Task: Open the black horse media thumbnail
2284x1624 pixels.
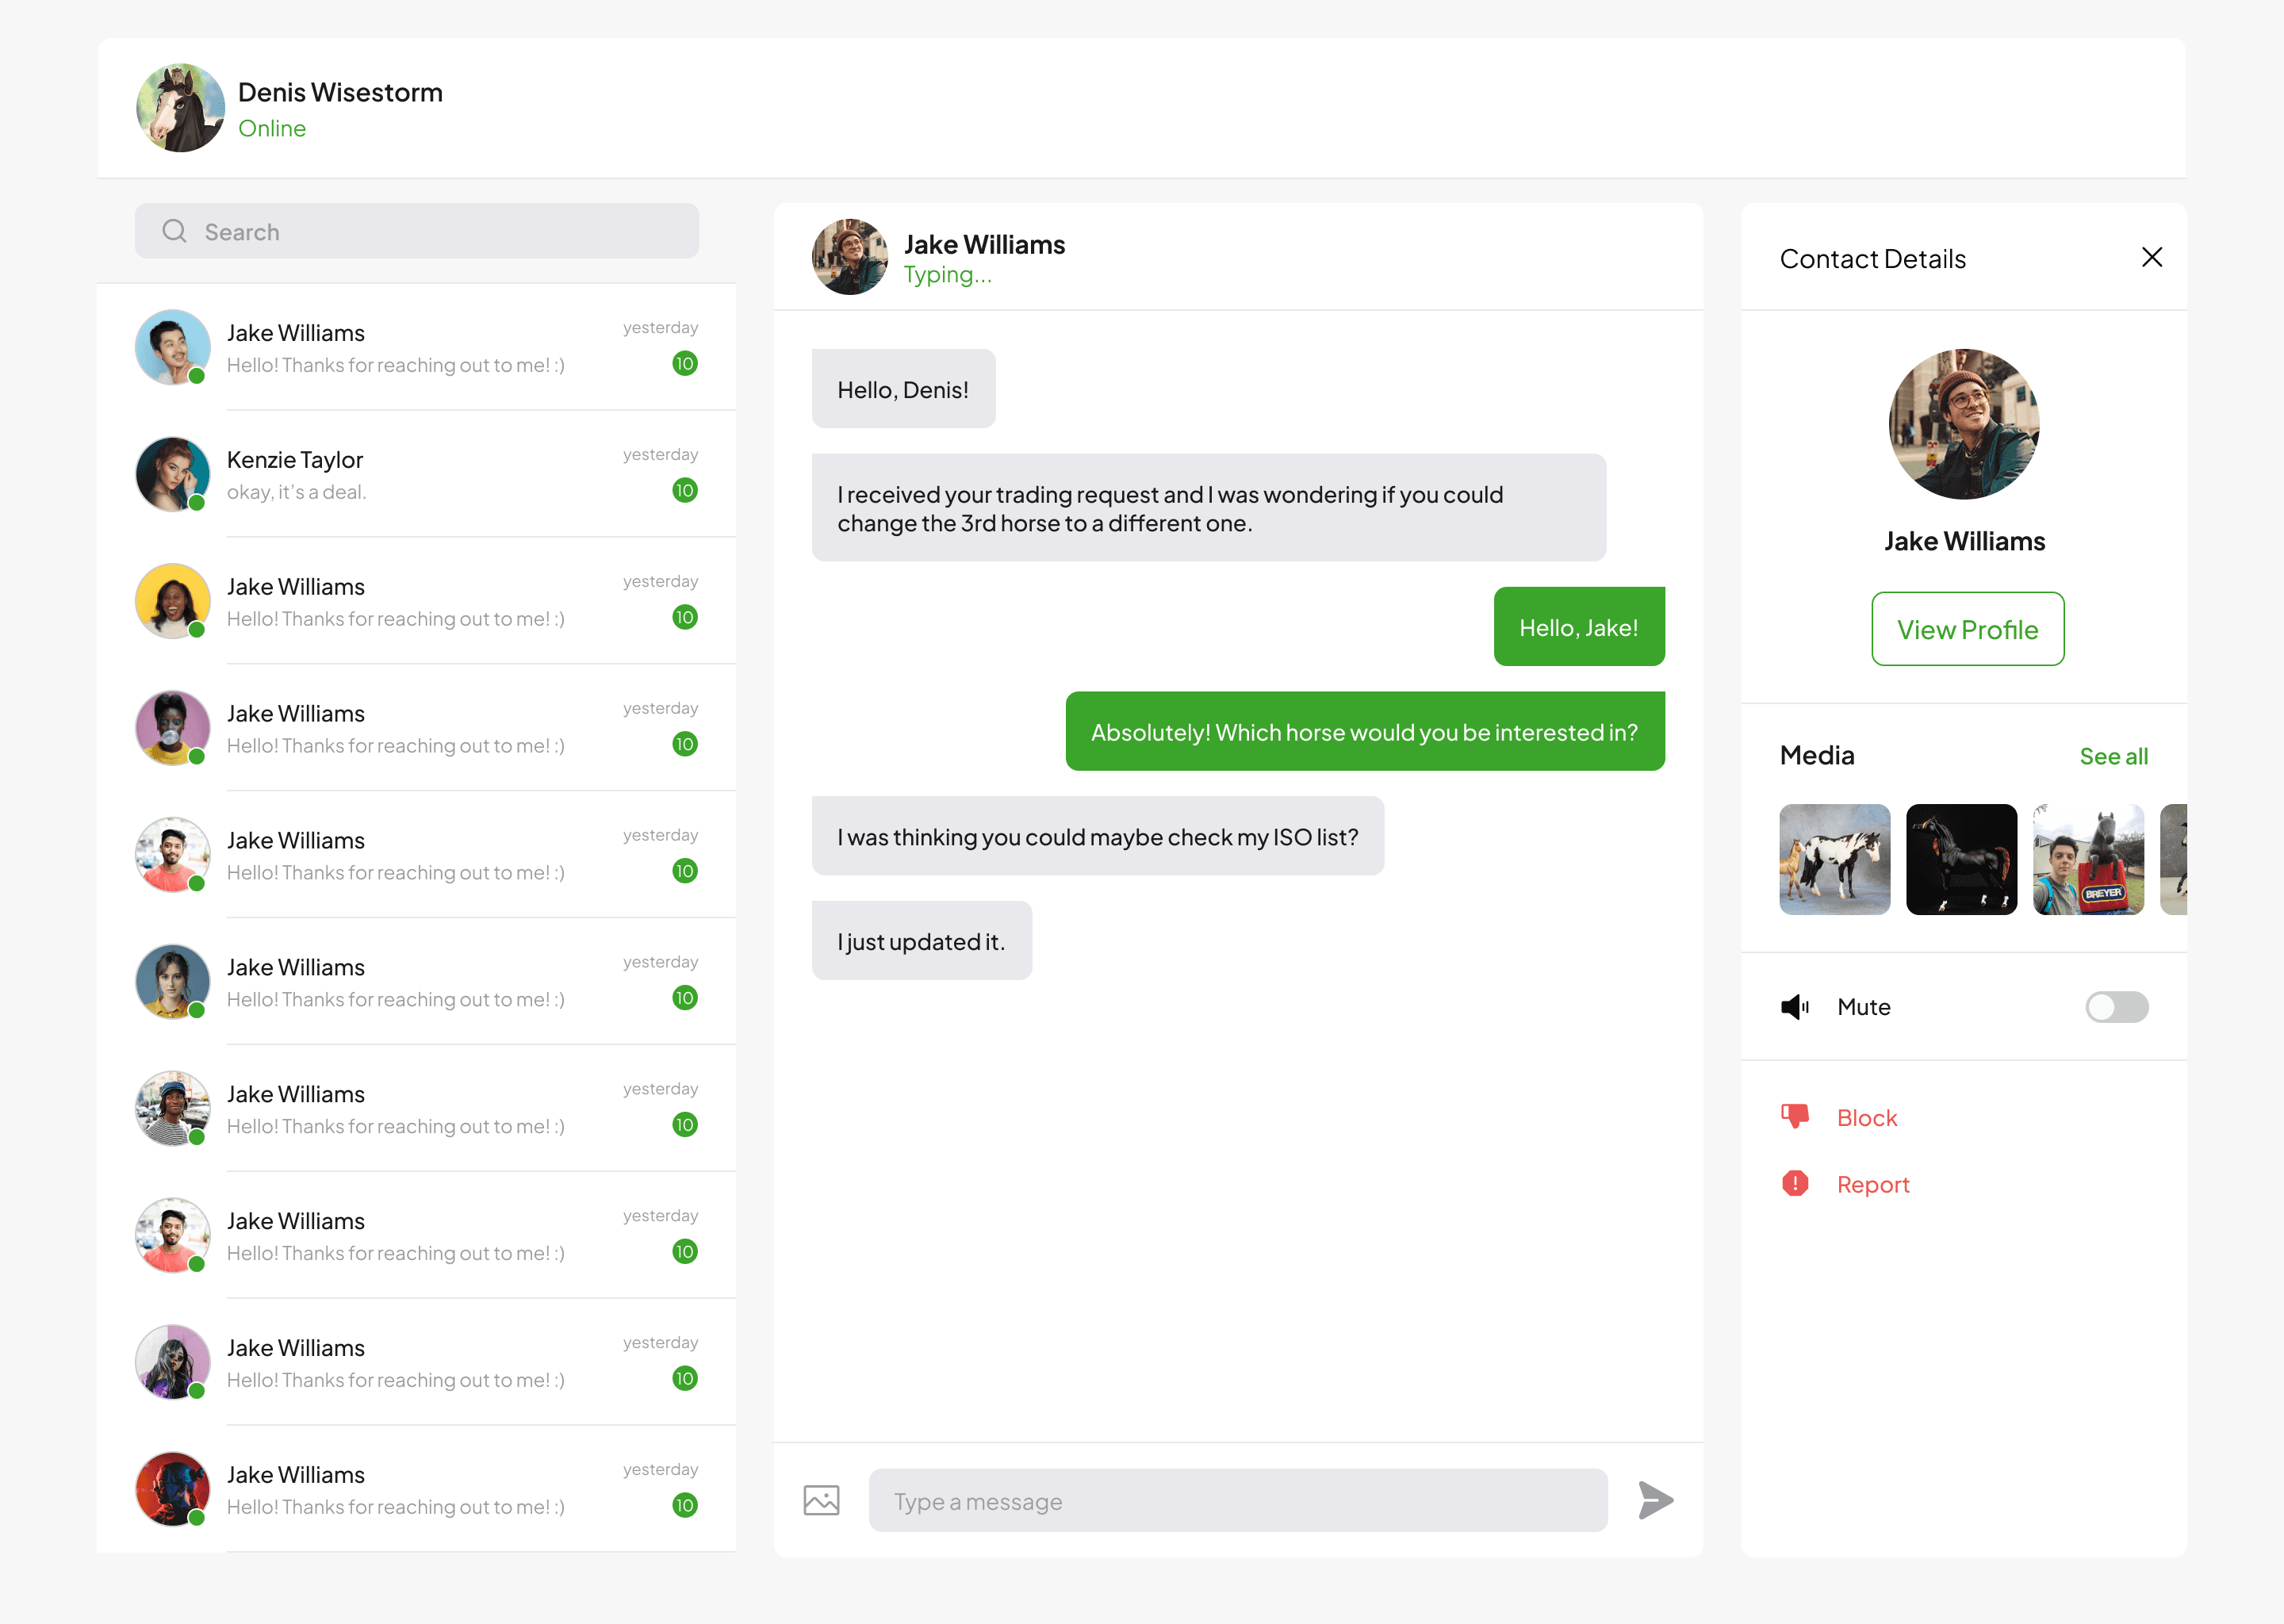Action: point(1961,859)
